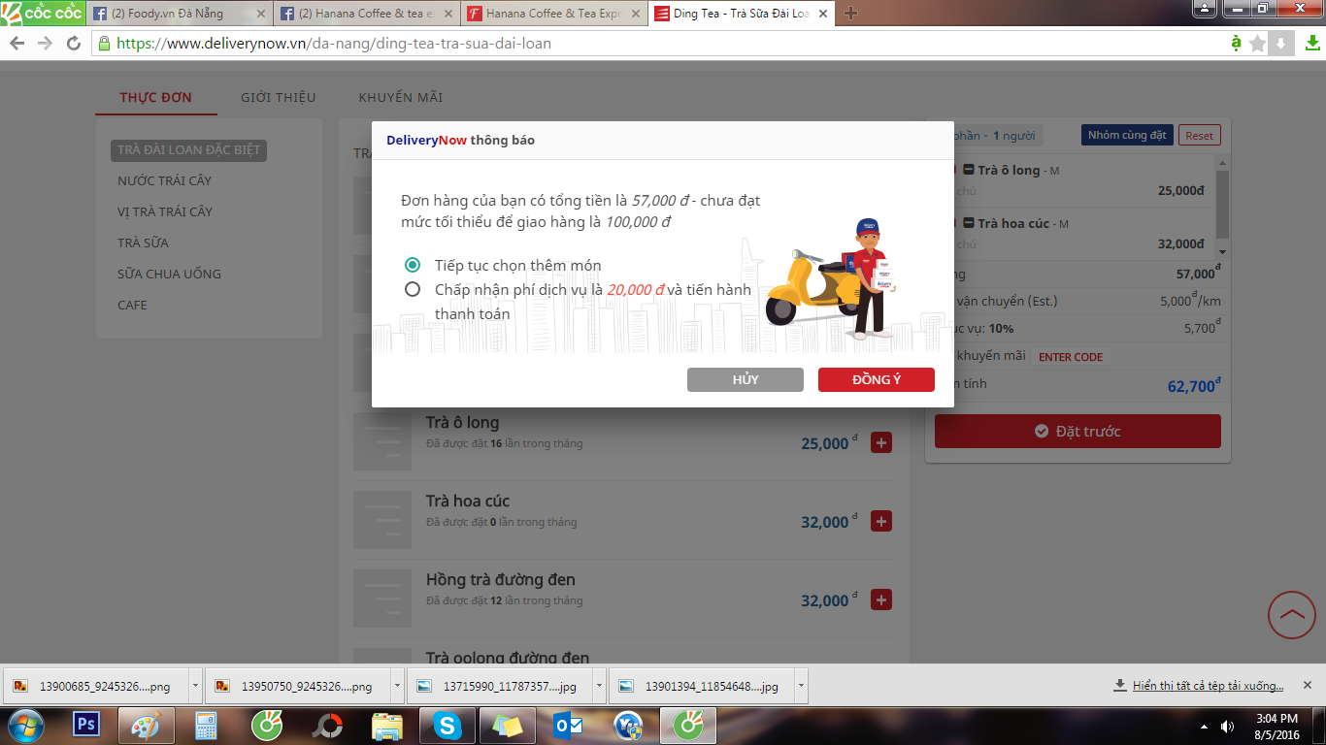Select "Tiếp tục chọn thêm món" radio option
The image size is (1326, 745).
coord(413,265)
